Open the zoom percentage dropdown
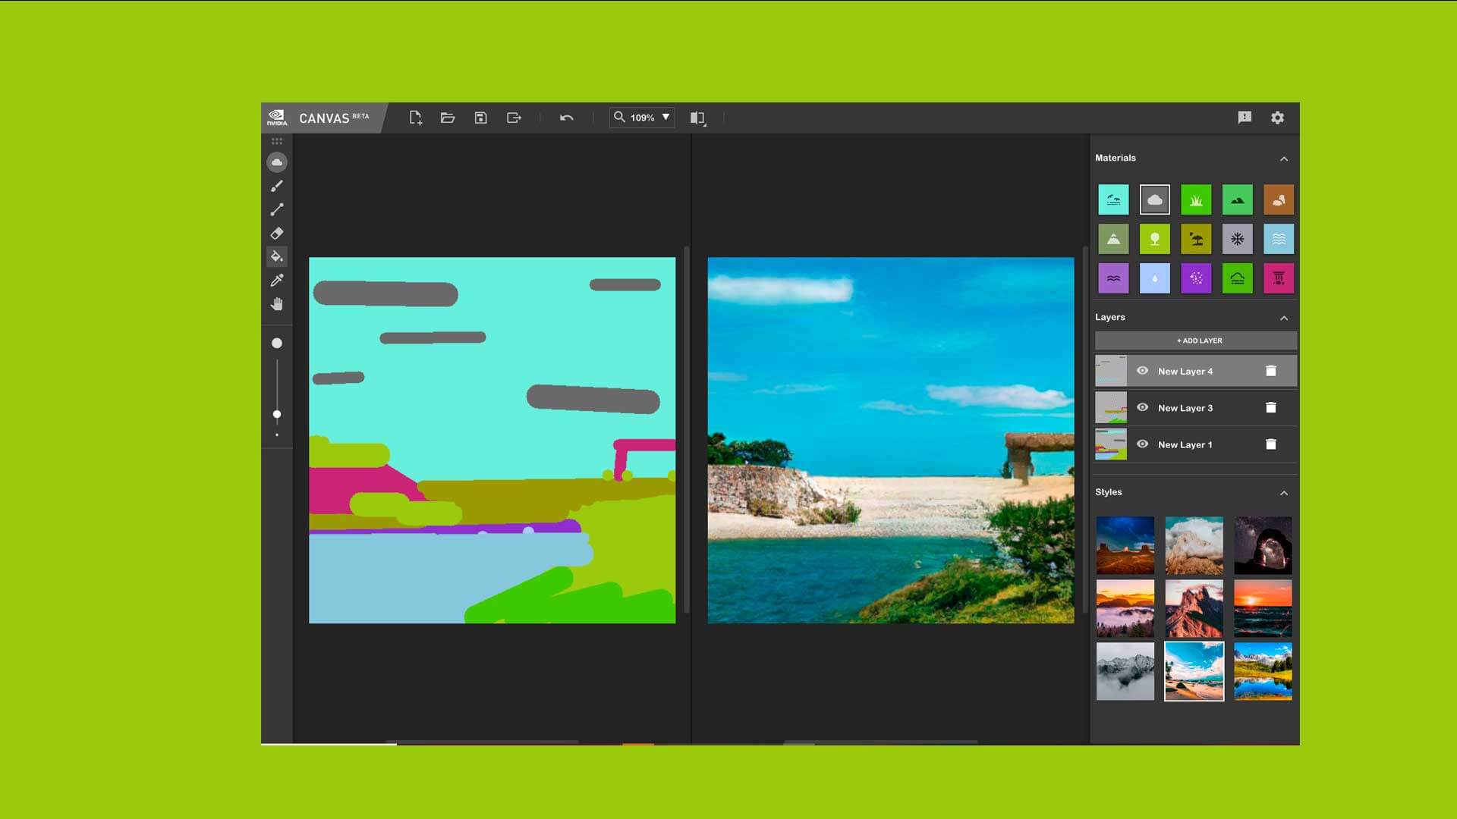 pos(667,118)
